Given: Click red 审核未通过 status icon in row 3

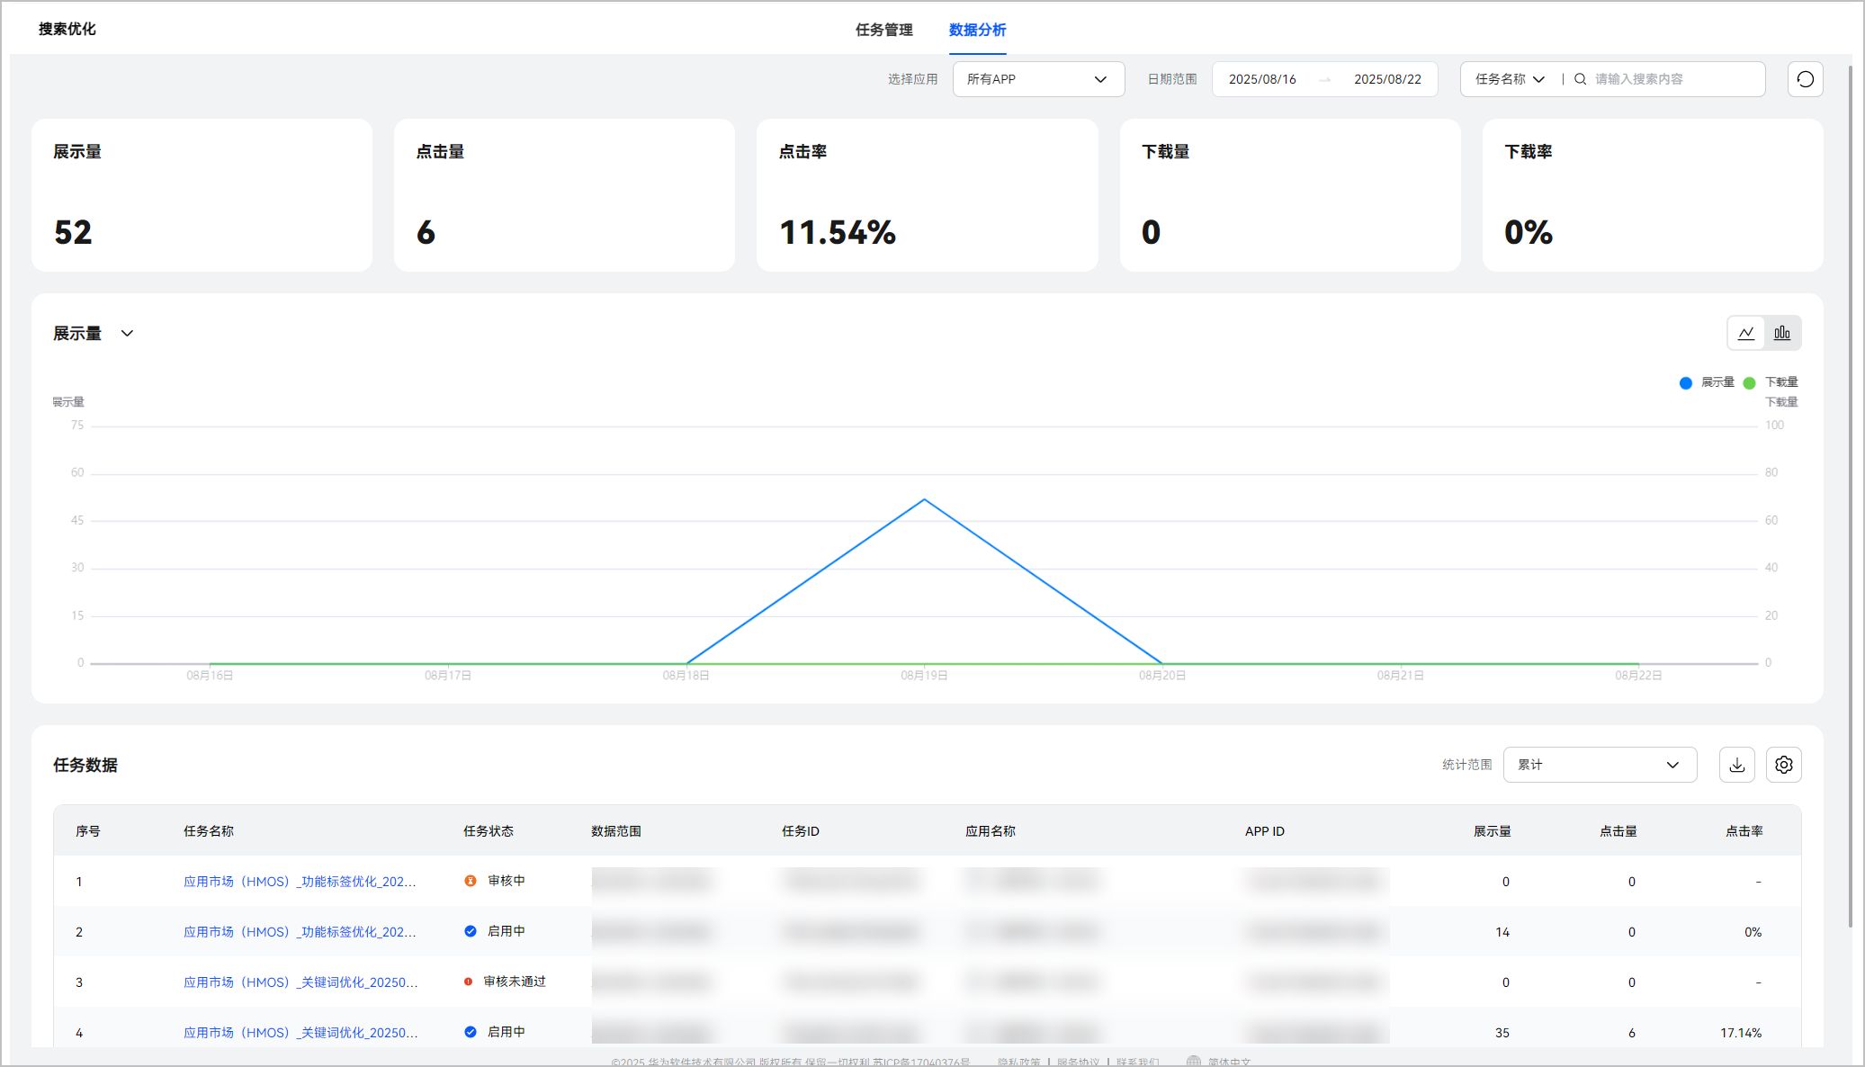Looking at the screenshot, I should coord(468,982).
